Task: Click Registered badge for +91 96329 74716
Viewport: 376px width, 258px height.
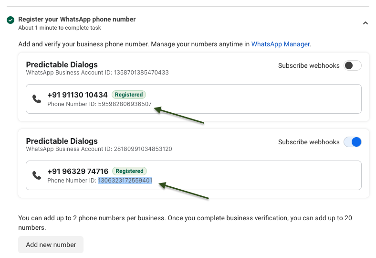Action: pos(129,171)
